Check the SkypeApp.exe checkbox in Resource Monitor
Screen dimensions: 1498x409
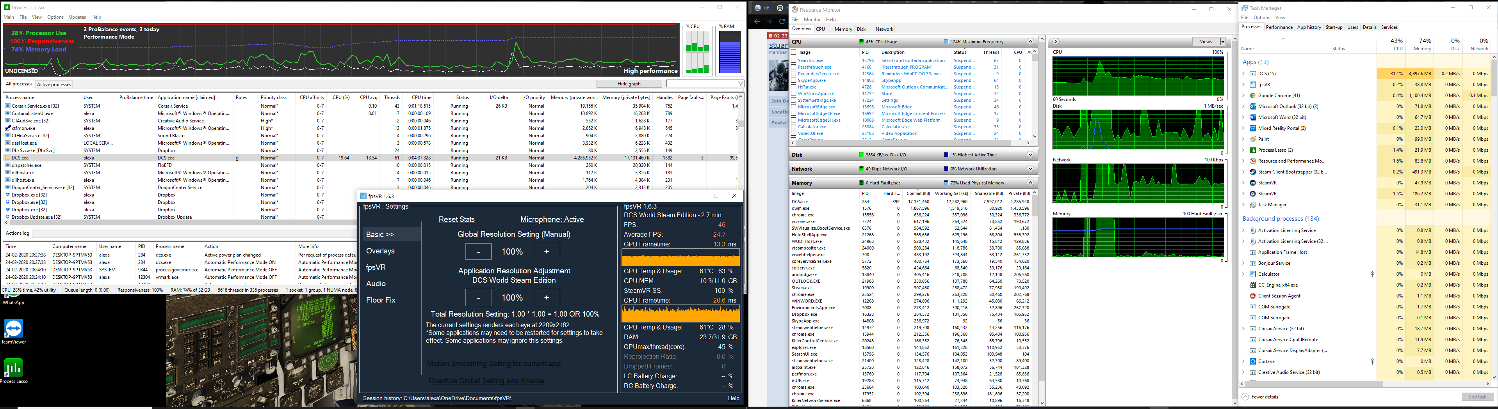point(794,80)
